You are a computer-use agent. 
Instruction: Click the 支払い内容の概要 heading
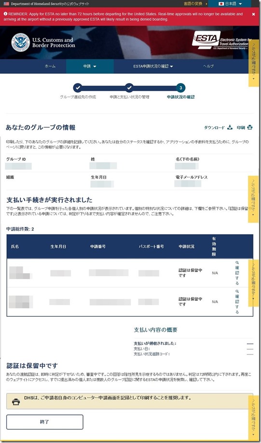155,330
